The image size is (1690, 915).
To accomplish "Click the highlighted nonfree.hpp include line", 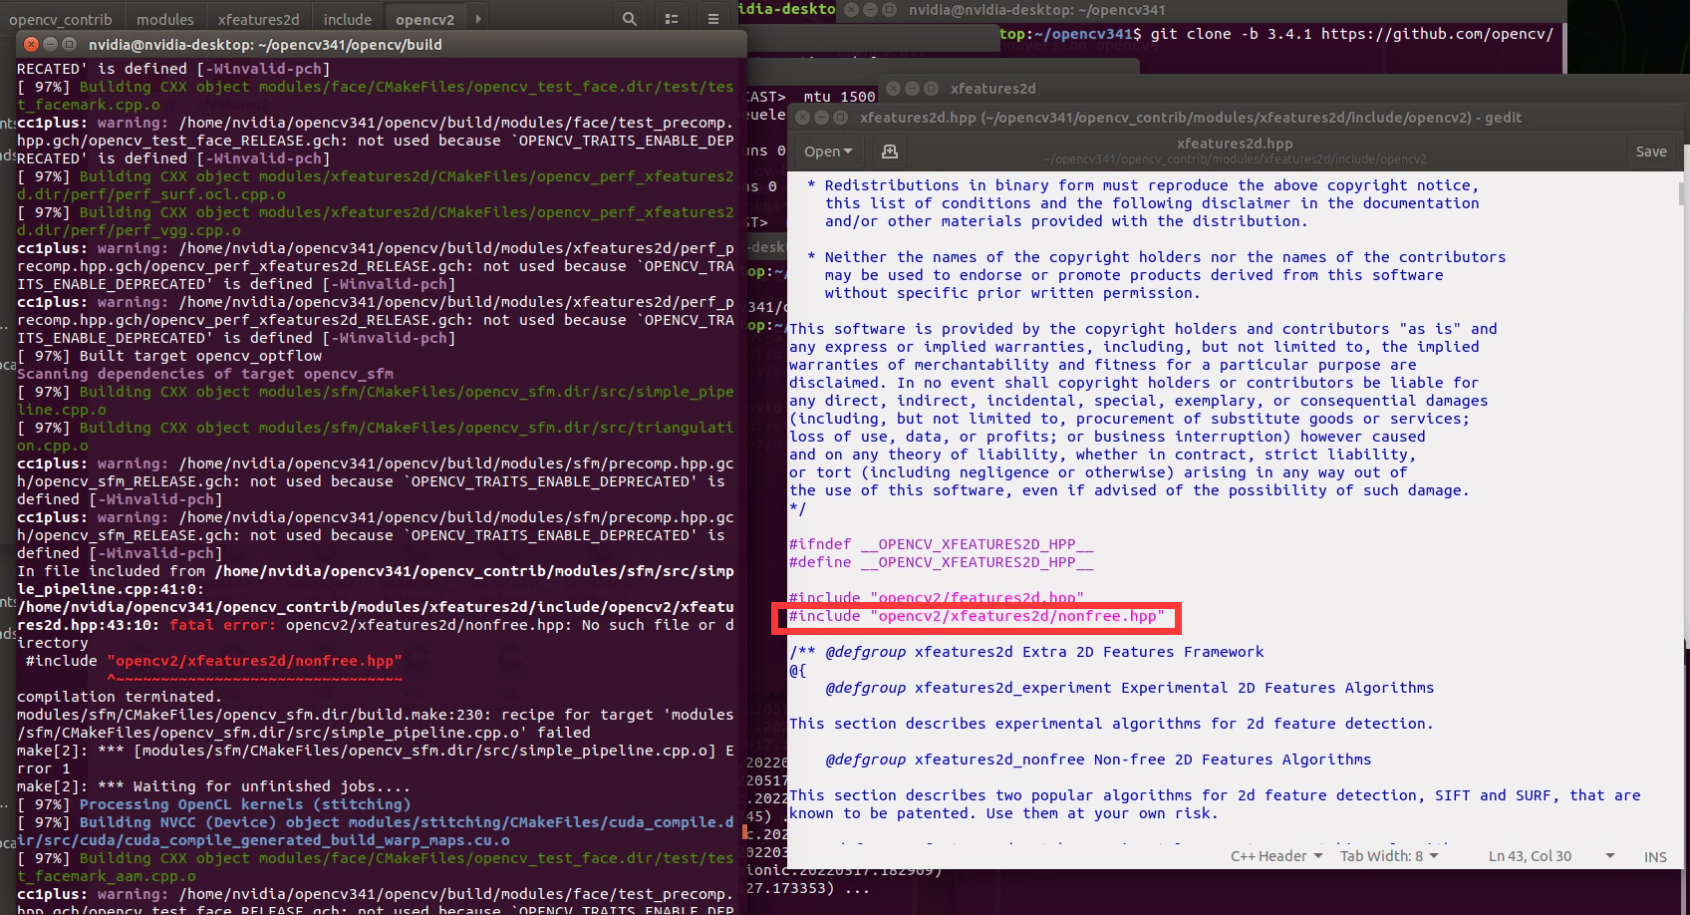I will (x=977, y=616).
